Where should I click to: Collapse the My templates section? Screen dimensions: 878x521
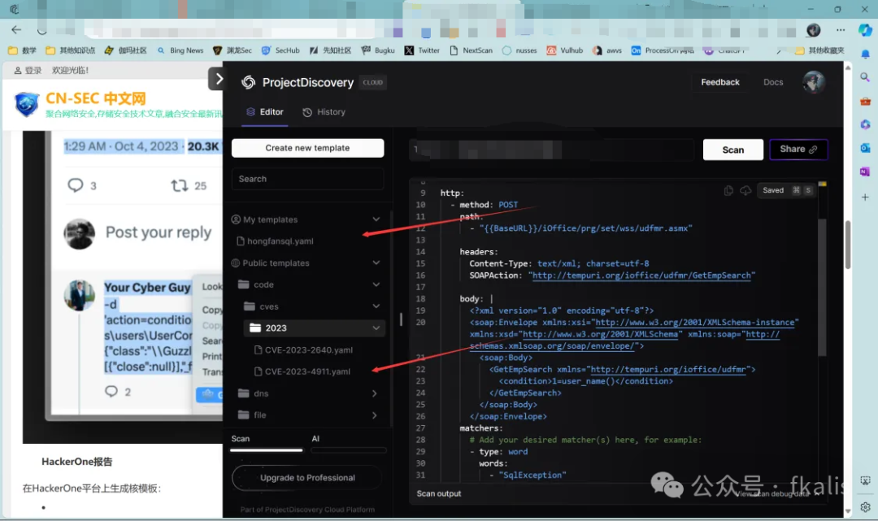point(376,219)
